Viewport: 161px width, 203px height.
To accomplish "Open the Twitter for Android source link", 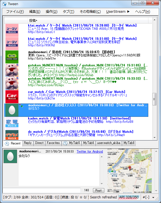I will [x=90, y=152].
